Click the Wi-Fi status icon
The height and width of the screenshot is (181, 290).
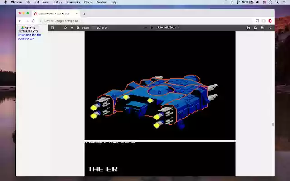tap(237, 2)
